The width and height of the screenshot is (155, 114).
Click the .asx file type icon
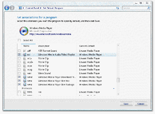24,55
